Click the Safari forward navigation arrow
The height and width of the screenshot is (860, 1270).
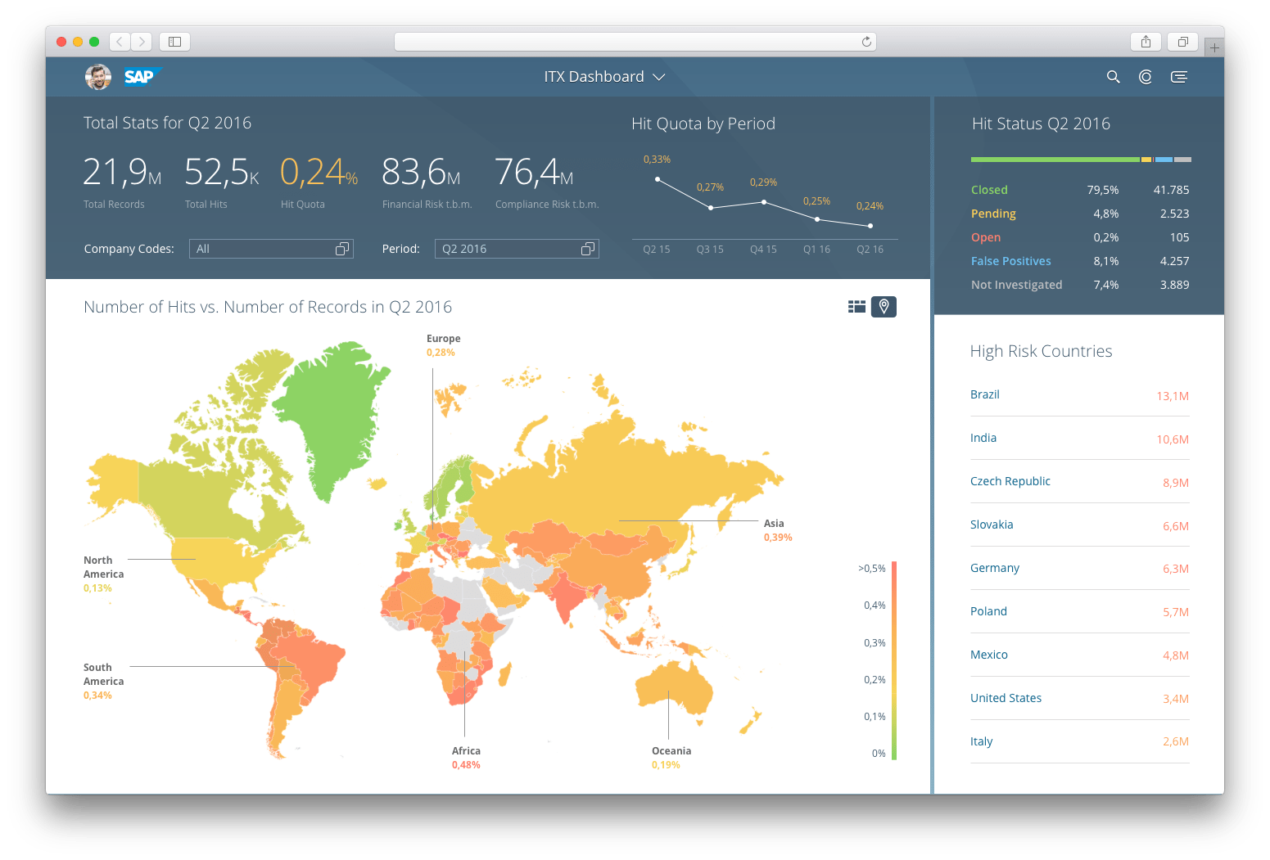[x=142, y=41]
